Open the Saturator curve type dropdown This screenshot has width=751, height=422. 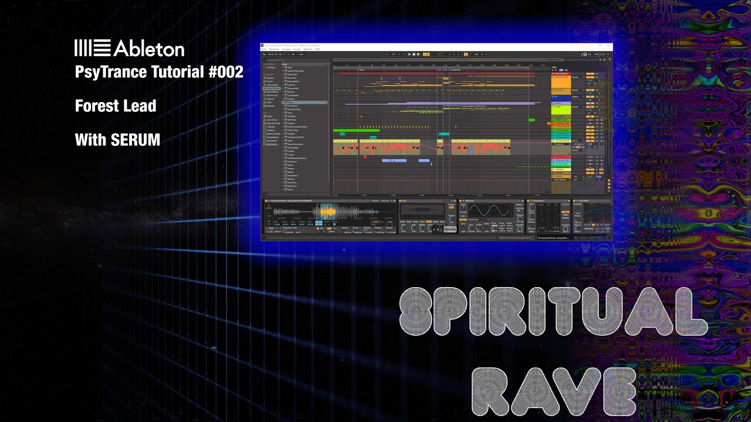coord(479,220)
